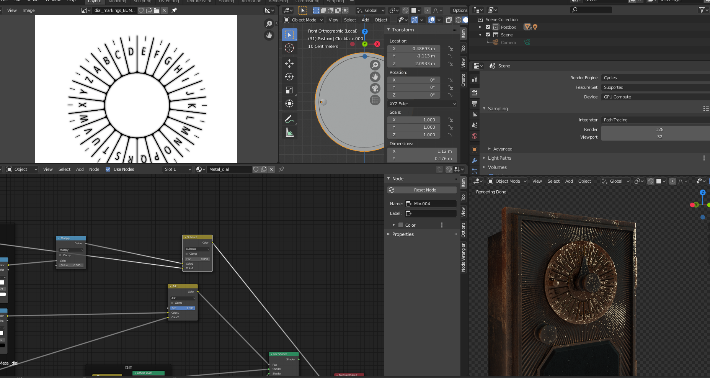Open the Output properties tab
Image resolution: width=710 pixels, height=378 pixels.
[475, 103]
